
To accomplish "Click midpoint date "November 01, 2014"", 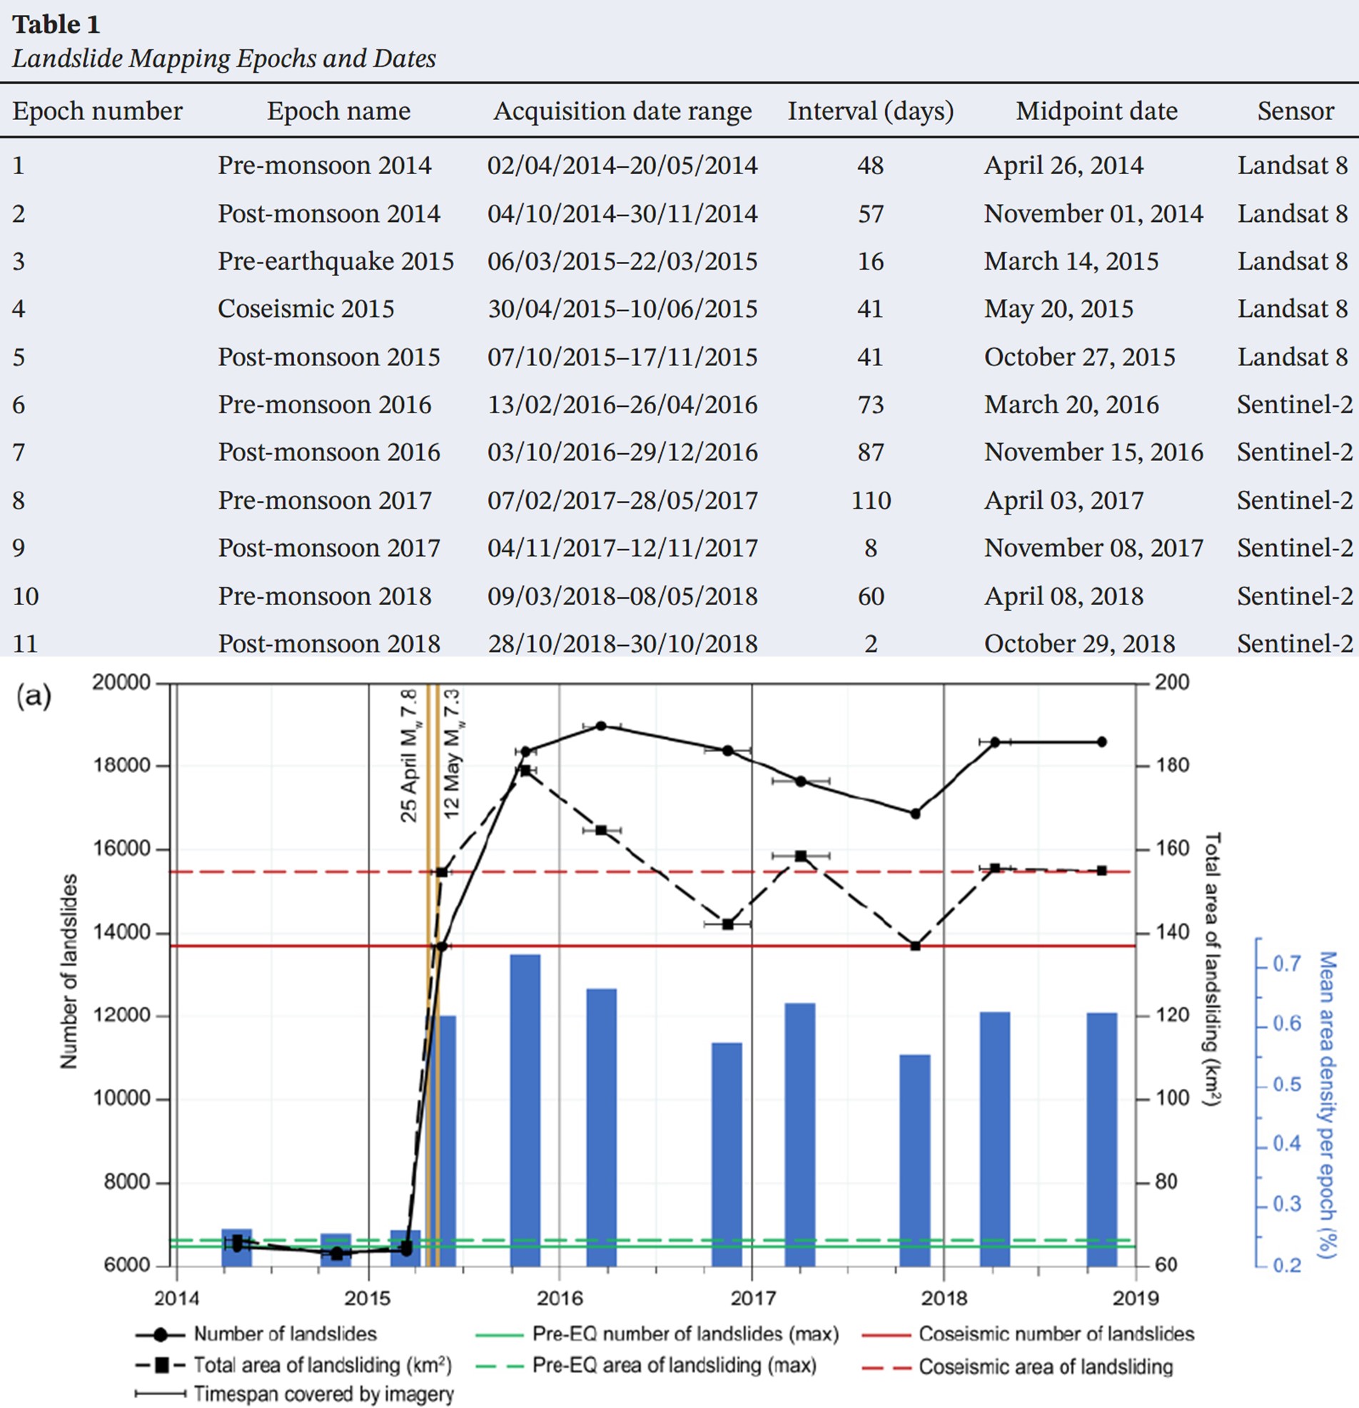I will 1093,214.
